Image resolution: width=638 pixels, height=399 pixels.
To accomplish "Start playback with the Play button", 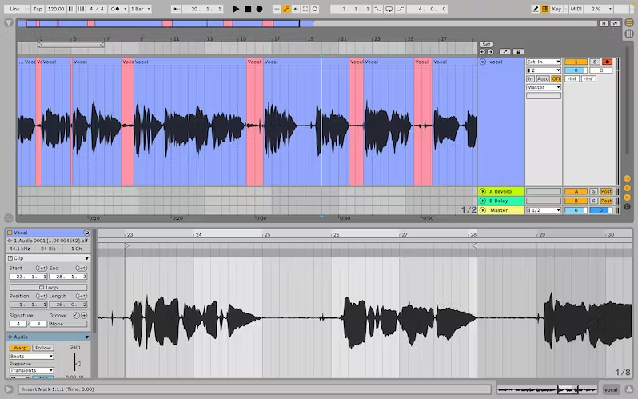I will click(236, 9).
